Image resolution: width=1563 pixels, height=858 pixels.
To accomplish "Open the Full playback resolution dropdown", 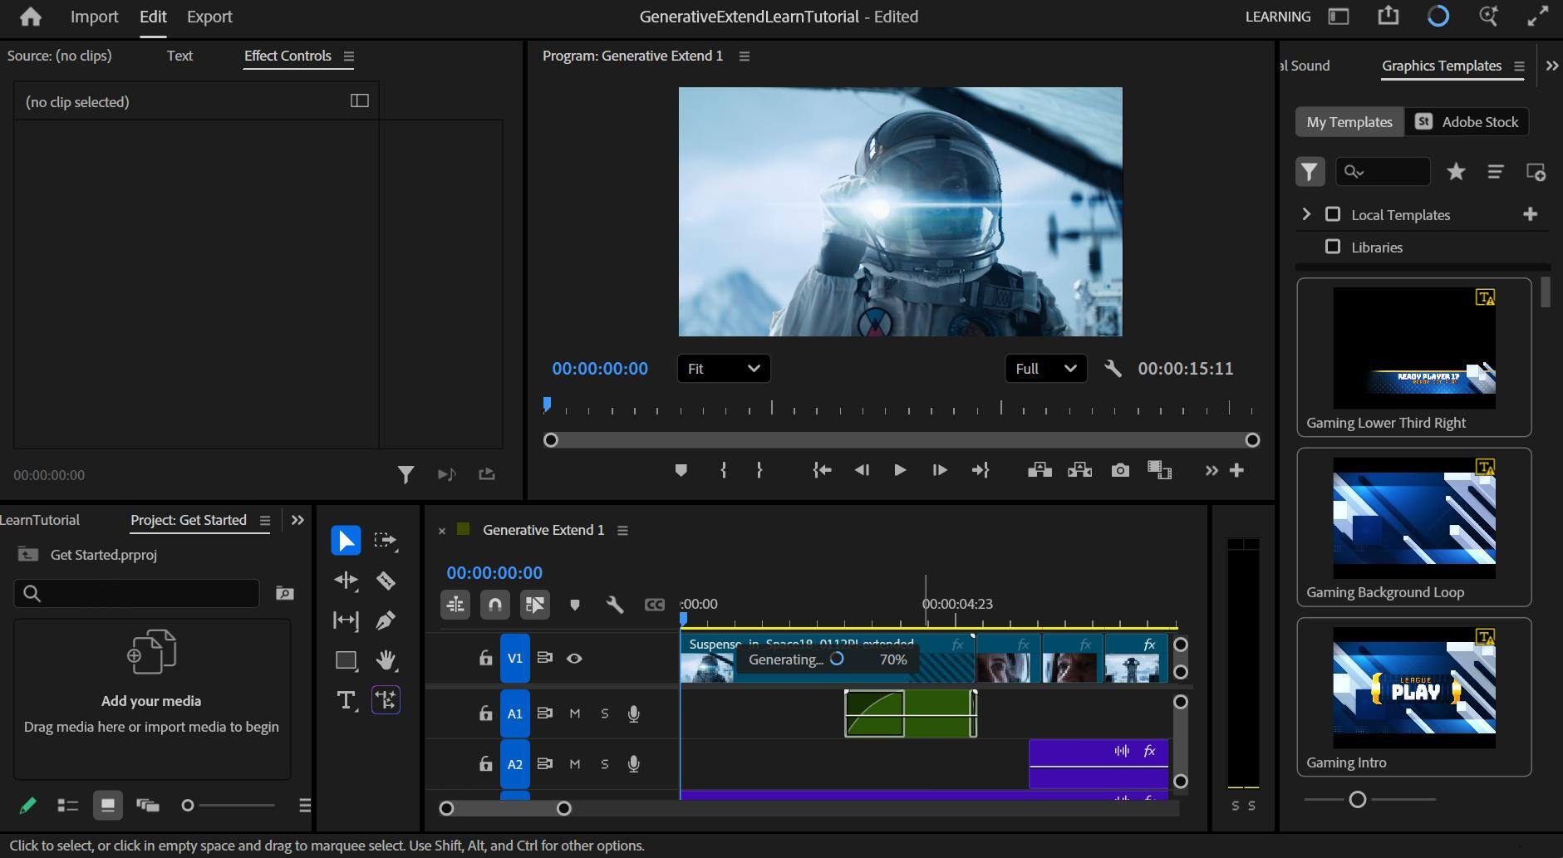I will 1045,369.
